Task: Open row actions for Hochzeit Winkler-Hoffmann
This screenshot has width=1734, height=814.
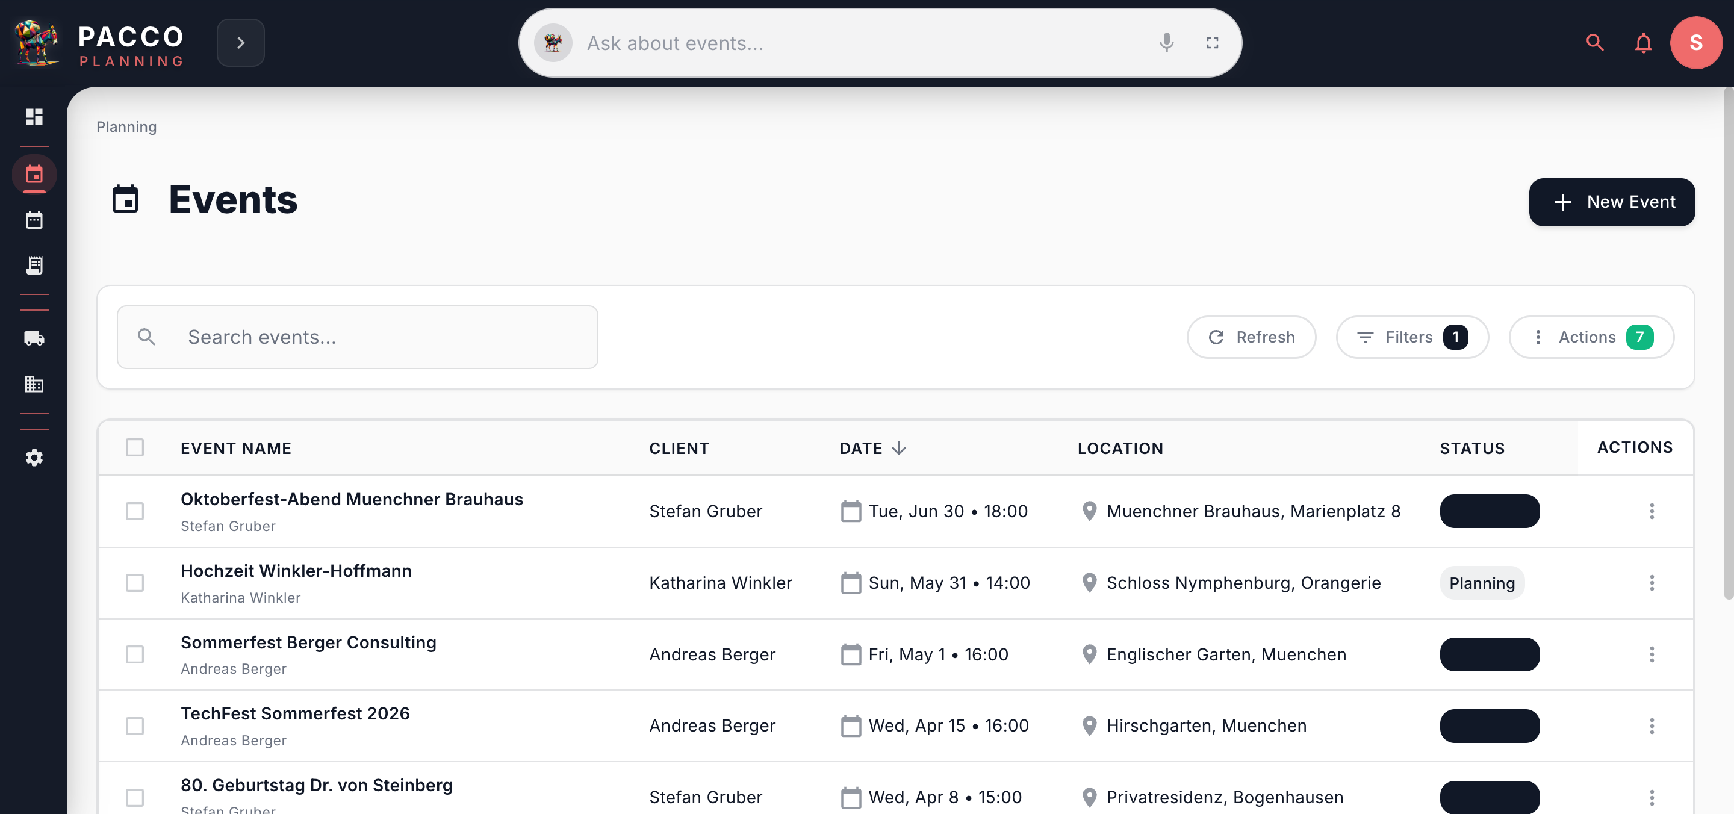Action: [x=1651, y=582]
